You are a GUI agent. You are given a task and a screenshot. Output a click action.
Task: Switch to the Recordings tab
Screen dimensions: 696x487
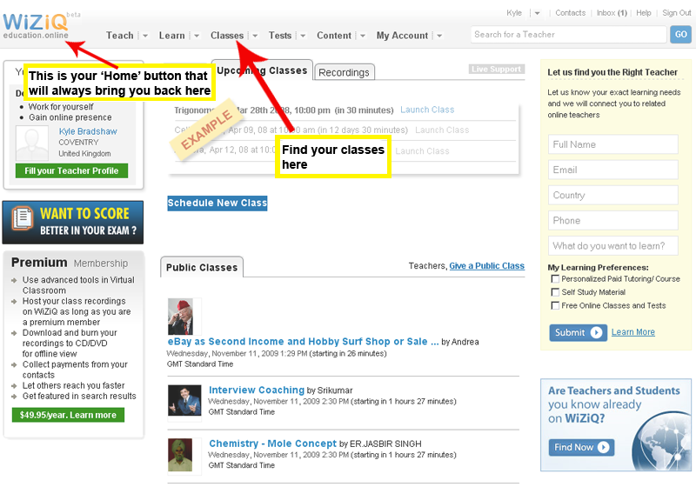click(x=344, y=72)
